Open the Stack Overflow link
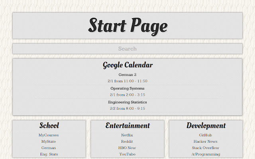The width and height of the screenshot is (255, 159). click(206, 148)
